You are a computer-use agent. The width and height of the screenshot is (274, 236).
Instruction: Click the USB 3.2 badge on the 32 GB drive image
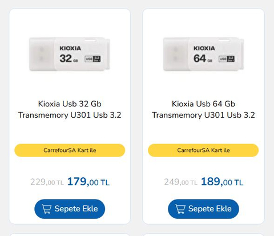pos(92,59)
